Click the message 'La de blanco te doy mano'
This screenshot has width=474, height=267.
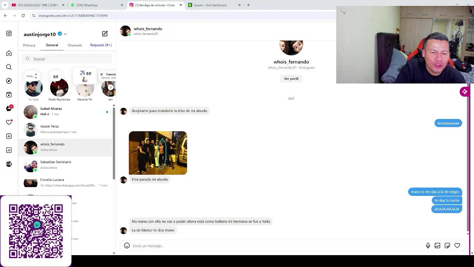coord(153,230)
